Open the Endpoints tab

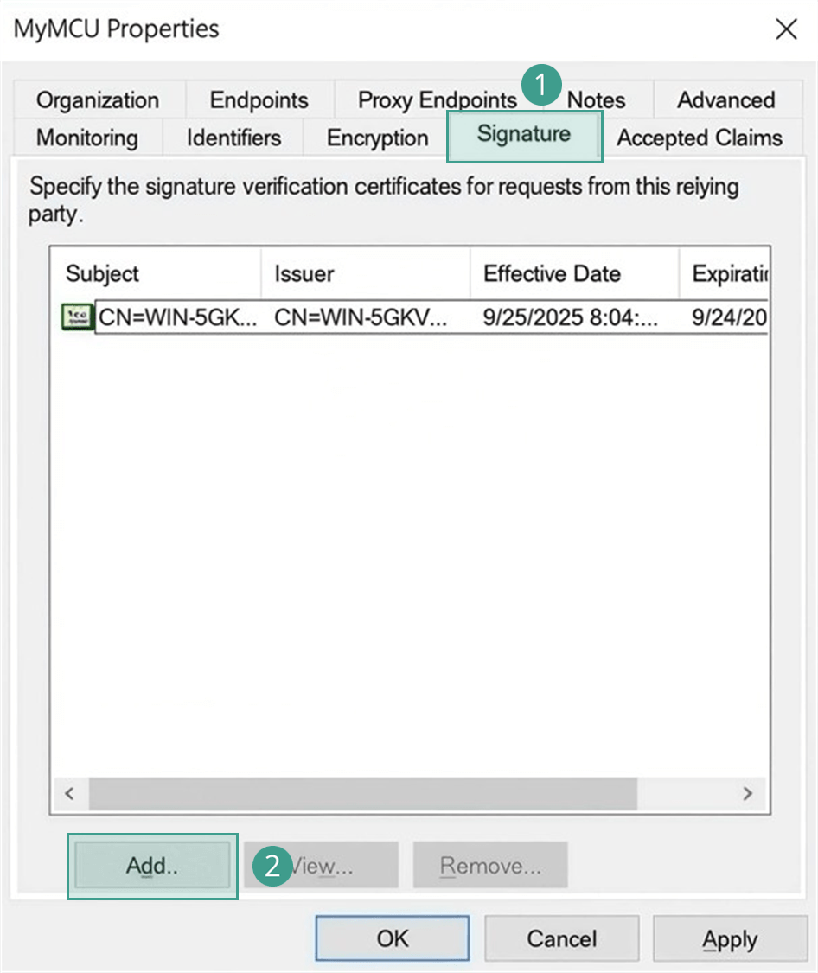(x=259, y=100)
